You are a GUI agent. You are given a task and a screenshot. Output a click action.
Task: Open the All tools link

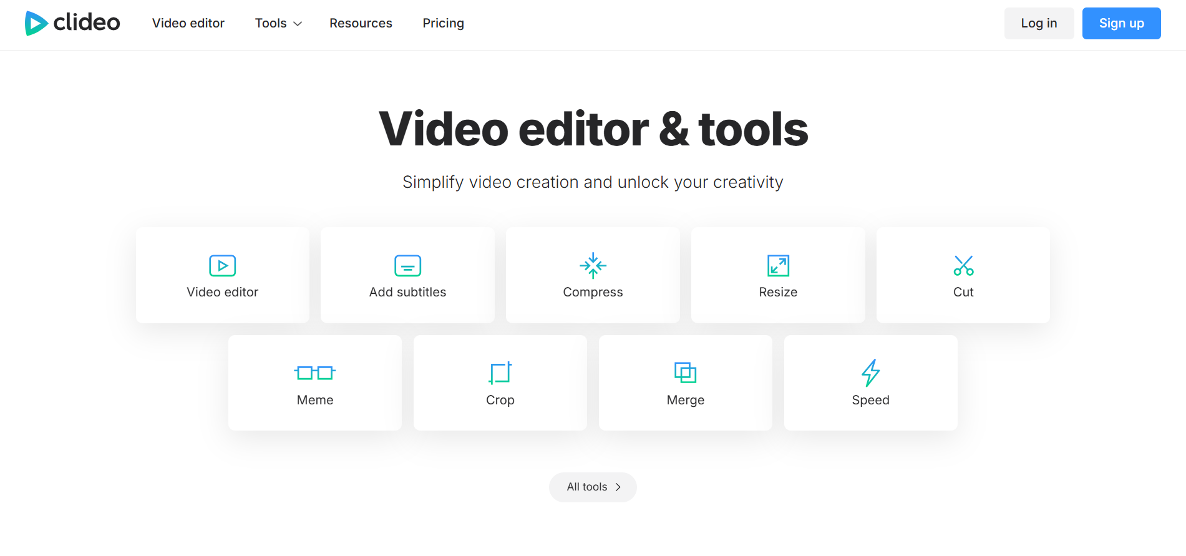click(x=593, y=487)
